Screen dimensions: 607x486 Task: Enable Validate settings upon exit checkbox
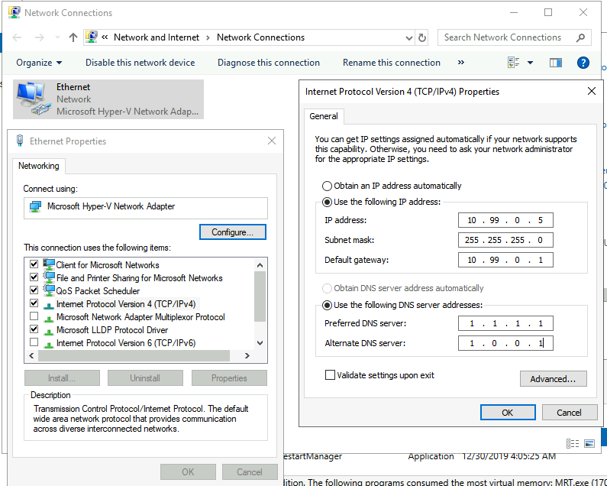tap(330, 375)
